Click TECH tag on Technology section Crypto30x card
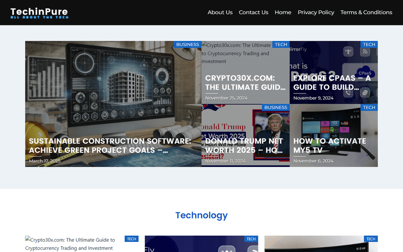The width and height of the screenshot is (403, 252). pos(132,239)
